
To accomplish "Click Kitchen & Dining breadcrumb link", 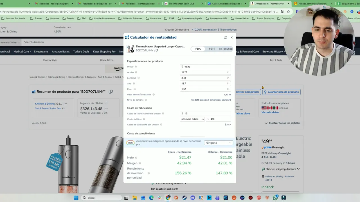I will click(x=57, y=77).
